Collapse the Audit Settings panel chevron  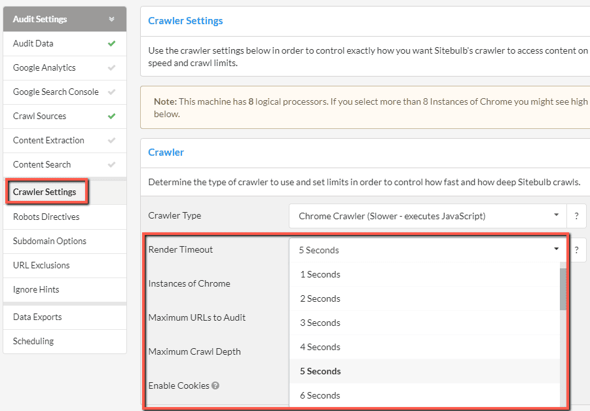[111, 19]
